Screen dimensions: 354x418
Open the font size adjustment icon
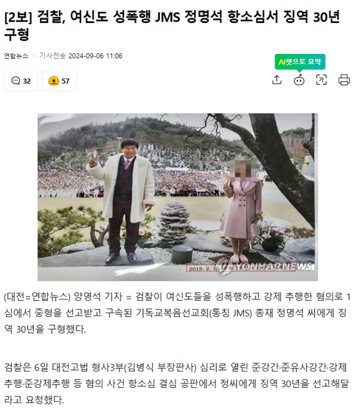pos(322,80)
